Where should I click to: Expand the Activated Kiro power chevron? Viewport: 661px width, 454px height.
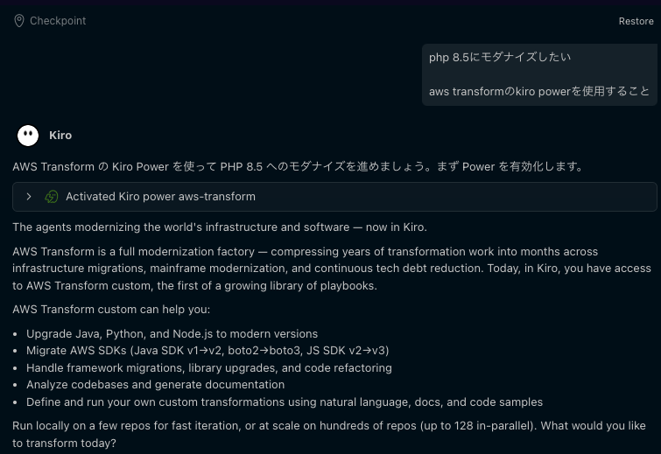point(29,197)
